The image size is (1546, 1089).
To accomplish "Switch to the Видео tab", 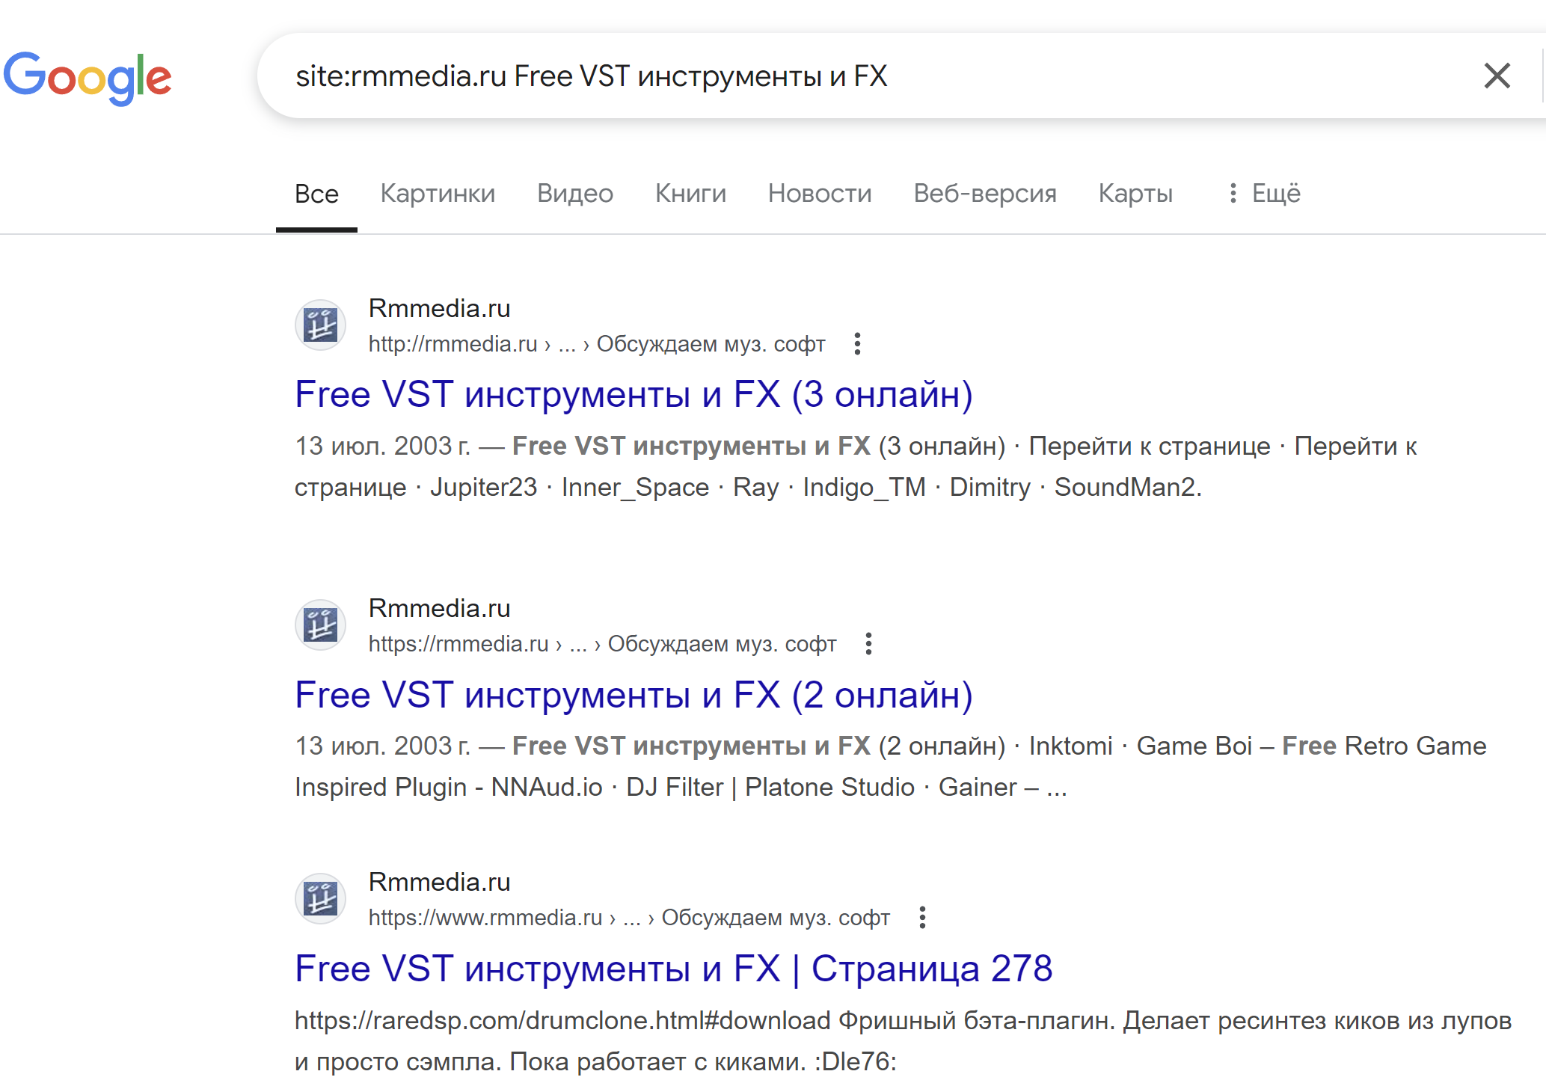I will tap(574, 194).
